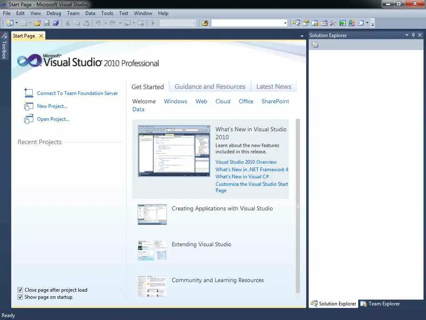426x320 pixels.
Task: Click the Find in Files binoculars icon
Action: (x=205, y=23)
